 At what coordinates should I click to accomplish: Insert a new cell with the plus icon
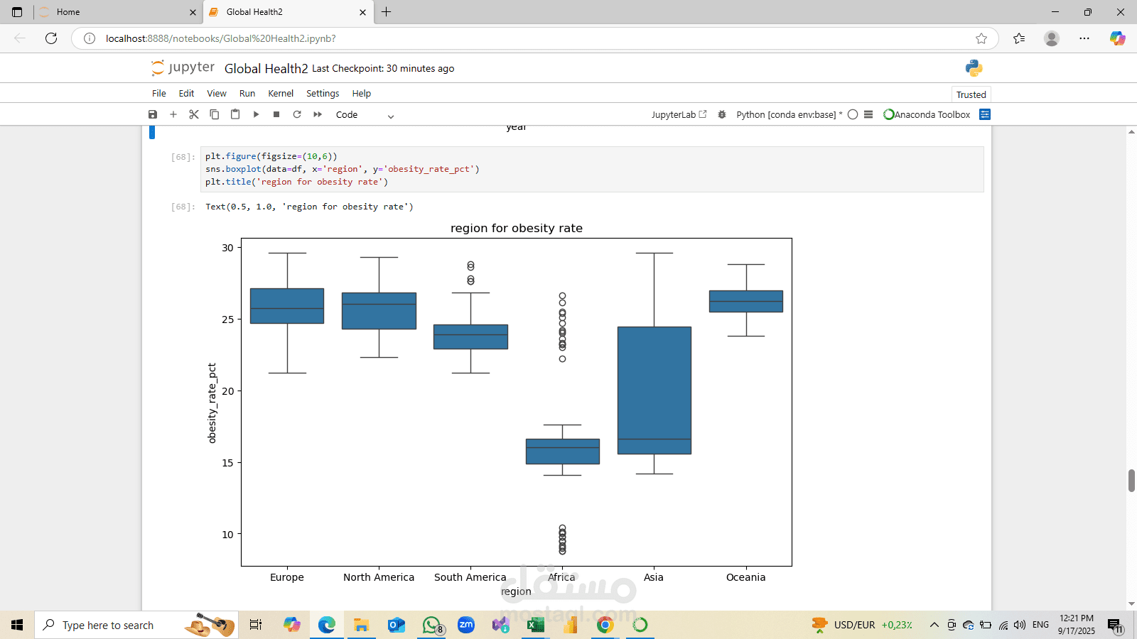[173, 114]
